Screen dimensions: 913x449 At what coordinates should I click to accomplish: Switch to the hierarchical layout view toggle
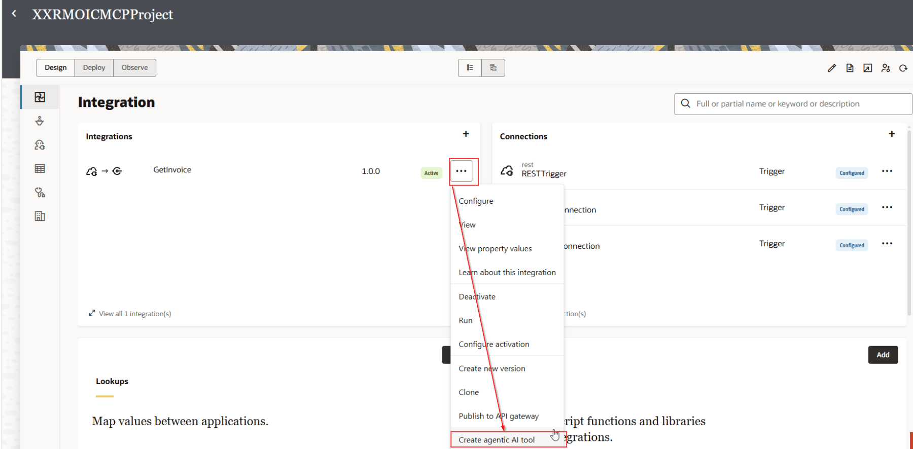coord(493,68)
